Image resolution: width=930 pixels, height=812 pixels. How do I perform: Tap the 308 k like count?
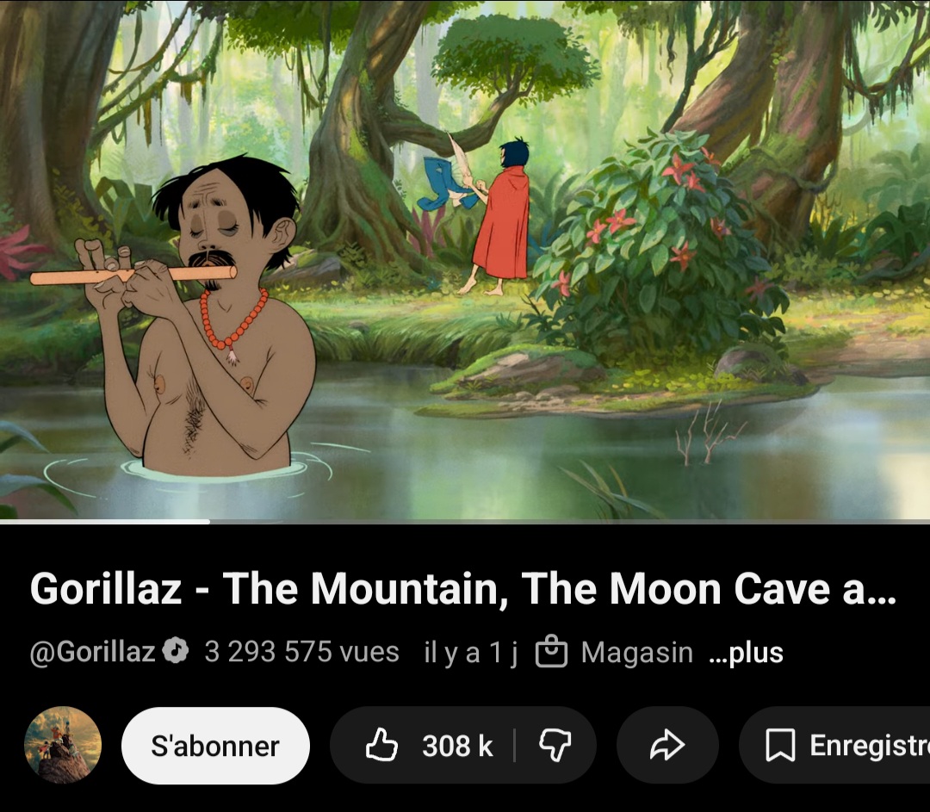(x=457, y=747)
